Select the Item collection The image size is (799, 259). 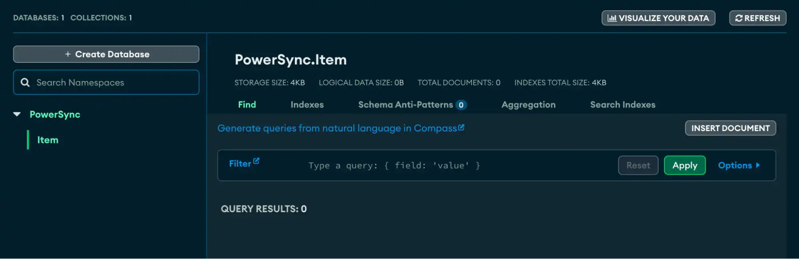48,140
